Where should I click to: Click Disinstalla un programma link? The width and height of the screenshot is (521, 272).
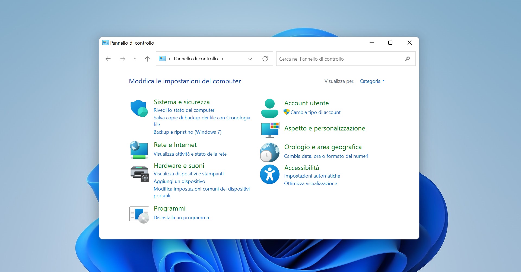click(x=181, y=218)
